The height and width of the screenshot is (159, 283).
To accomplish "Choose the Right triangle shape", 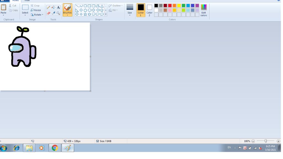I will pyautogui.click(x=77, y=10).
